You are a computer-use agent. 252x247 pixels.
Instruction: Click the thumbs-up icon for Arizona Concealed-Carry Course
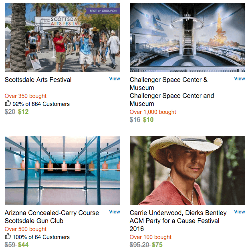click(8, 236)
